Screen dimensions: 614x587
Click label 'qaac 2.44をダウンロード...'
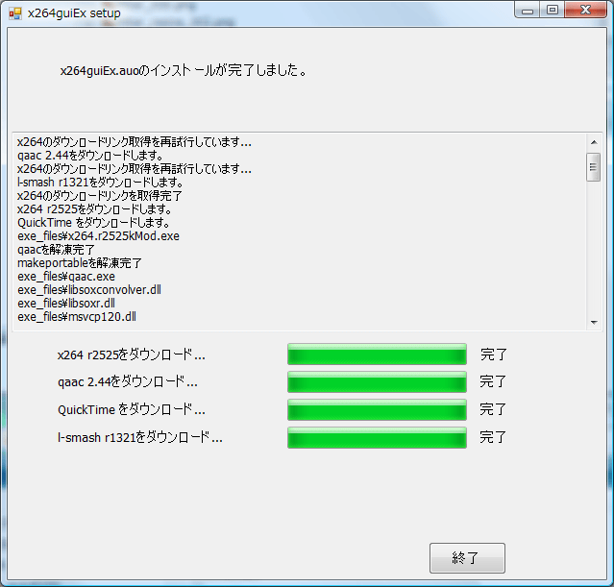click(128, 381)
